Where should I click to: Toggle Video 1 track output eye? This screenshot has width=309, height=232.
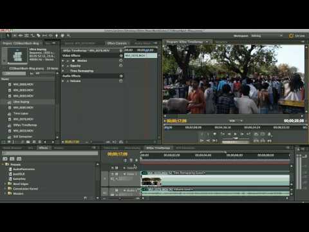click(x=113, y=174)
